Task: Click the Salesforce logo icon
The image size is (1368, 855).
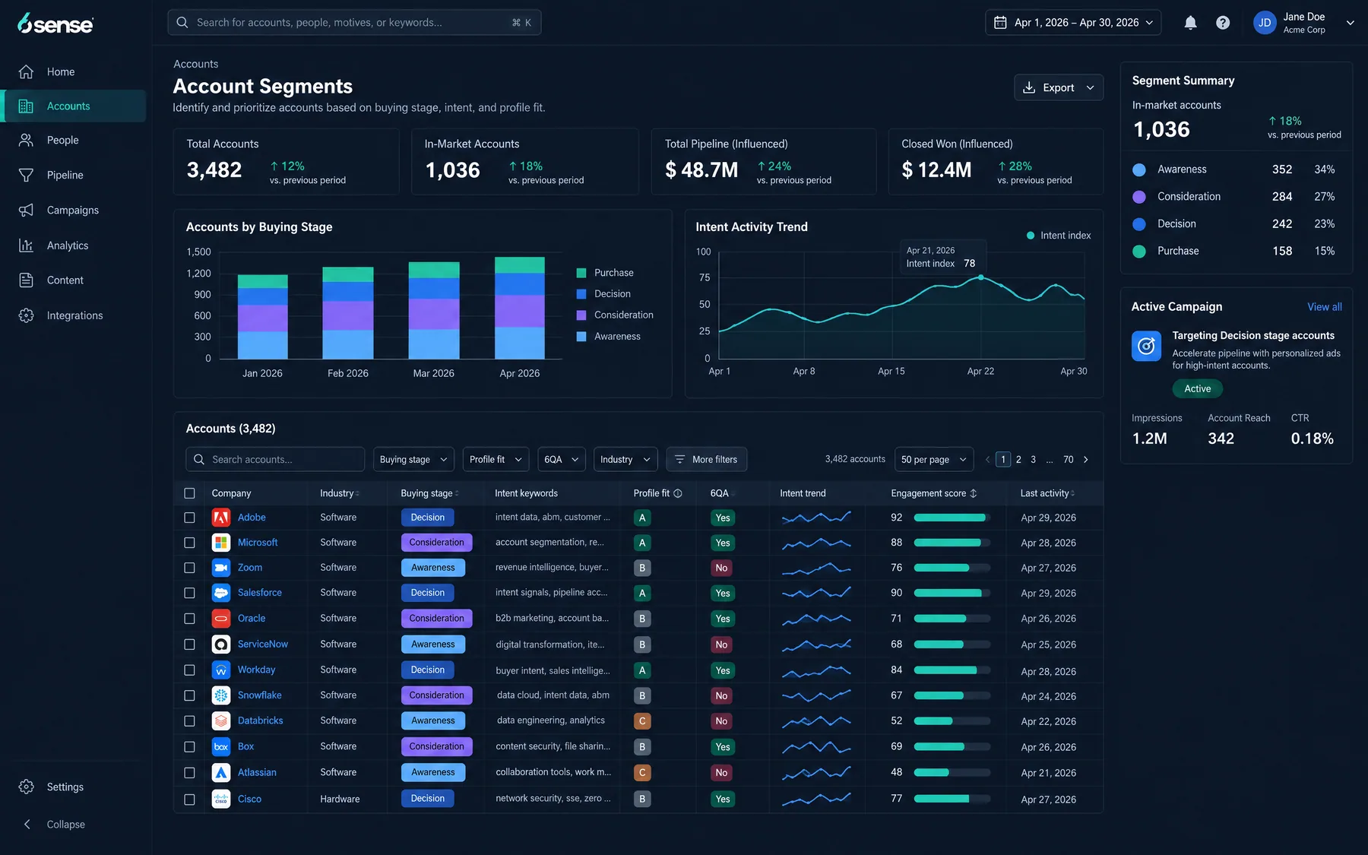Action: coord(221,593)
